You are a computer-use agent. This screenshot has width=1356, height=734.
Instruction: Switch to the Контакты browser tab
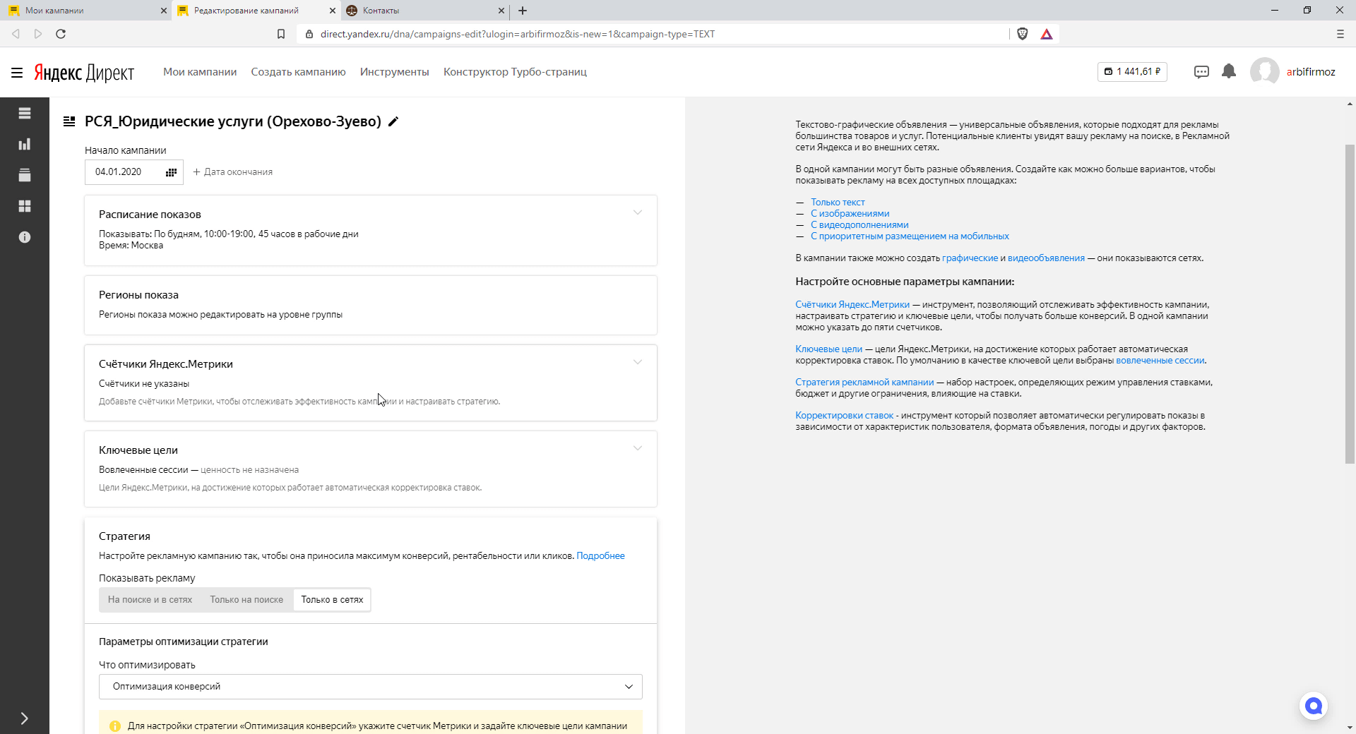(x=424, y=11)
